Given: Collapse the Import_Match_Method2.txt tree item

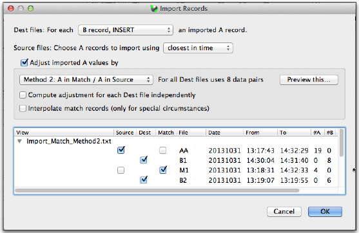Looking at the screenshot, I should (x=20, y=142).
